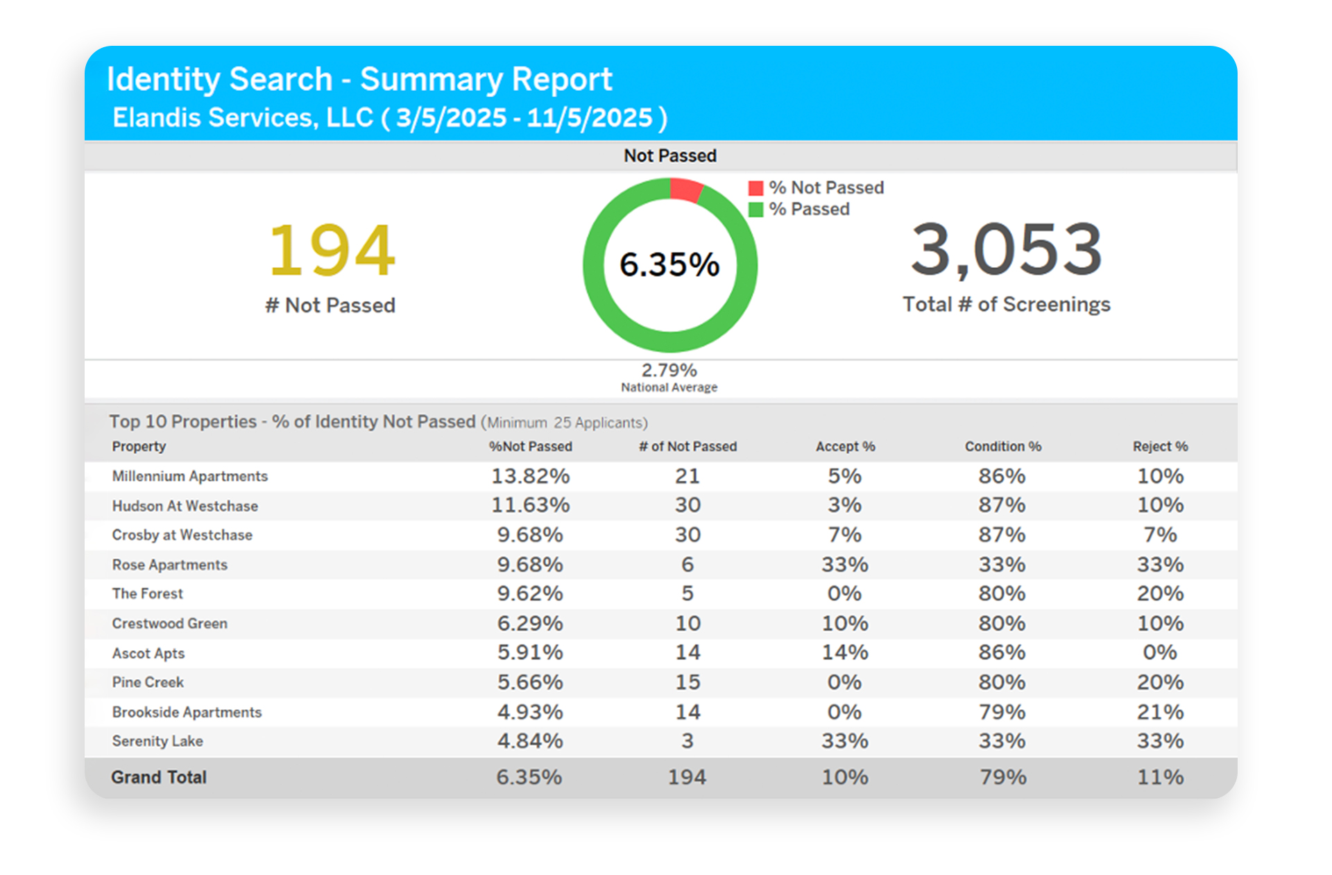Click the Crestwood Green property name
The width and height of the screenshot is (1332, 875).
[169, 623]
